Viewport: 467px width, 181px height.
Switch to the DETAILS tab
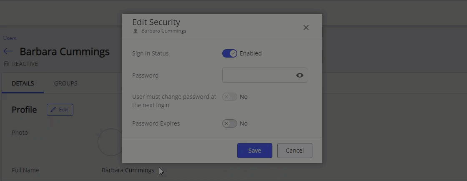(x=23, y=83)
